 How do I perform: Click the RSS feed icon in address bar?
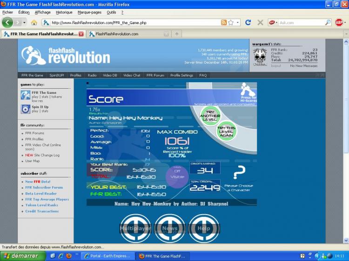coord(224,22)
